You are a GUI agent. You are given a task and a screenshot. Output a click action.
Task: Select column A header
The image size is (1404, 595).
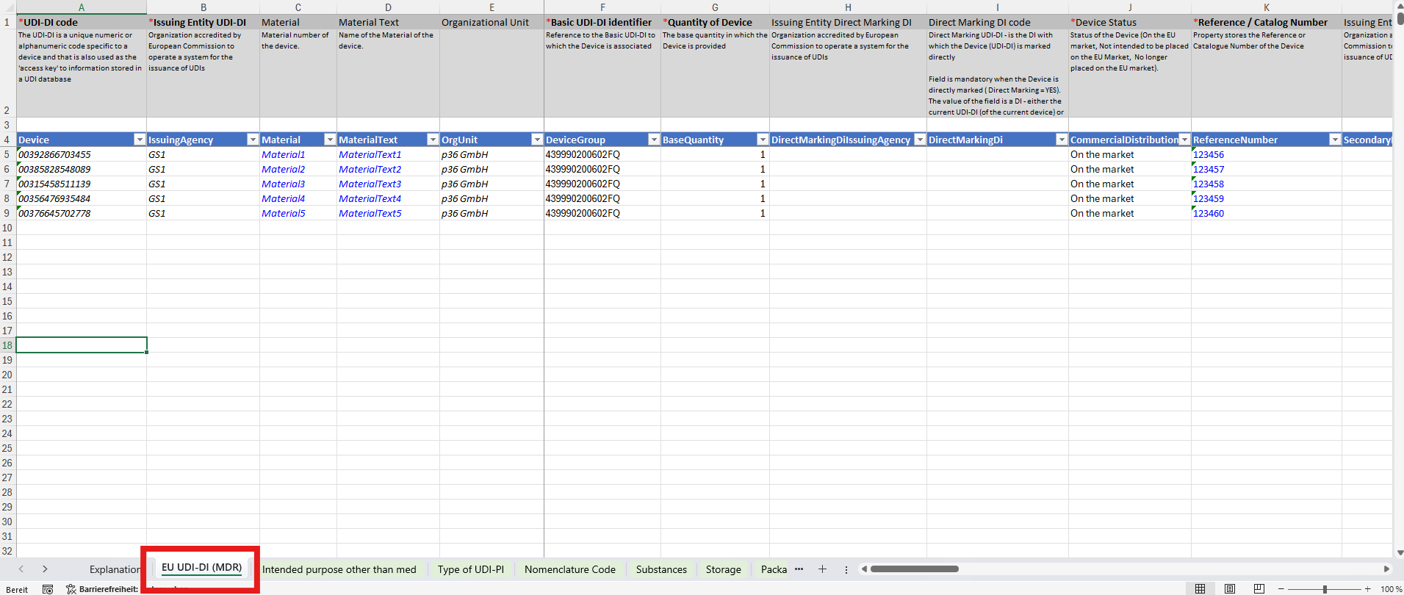tap(81, 7)
